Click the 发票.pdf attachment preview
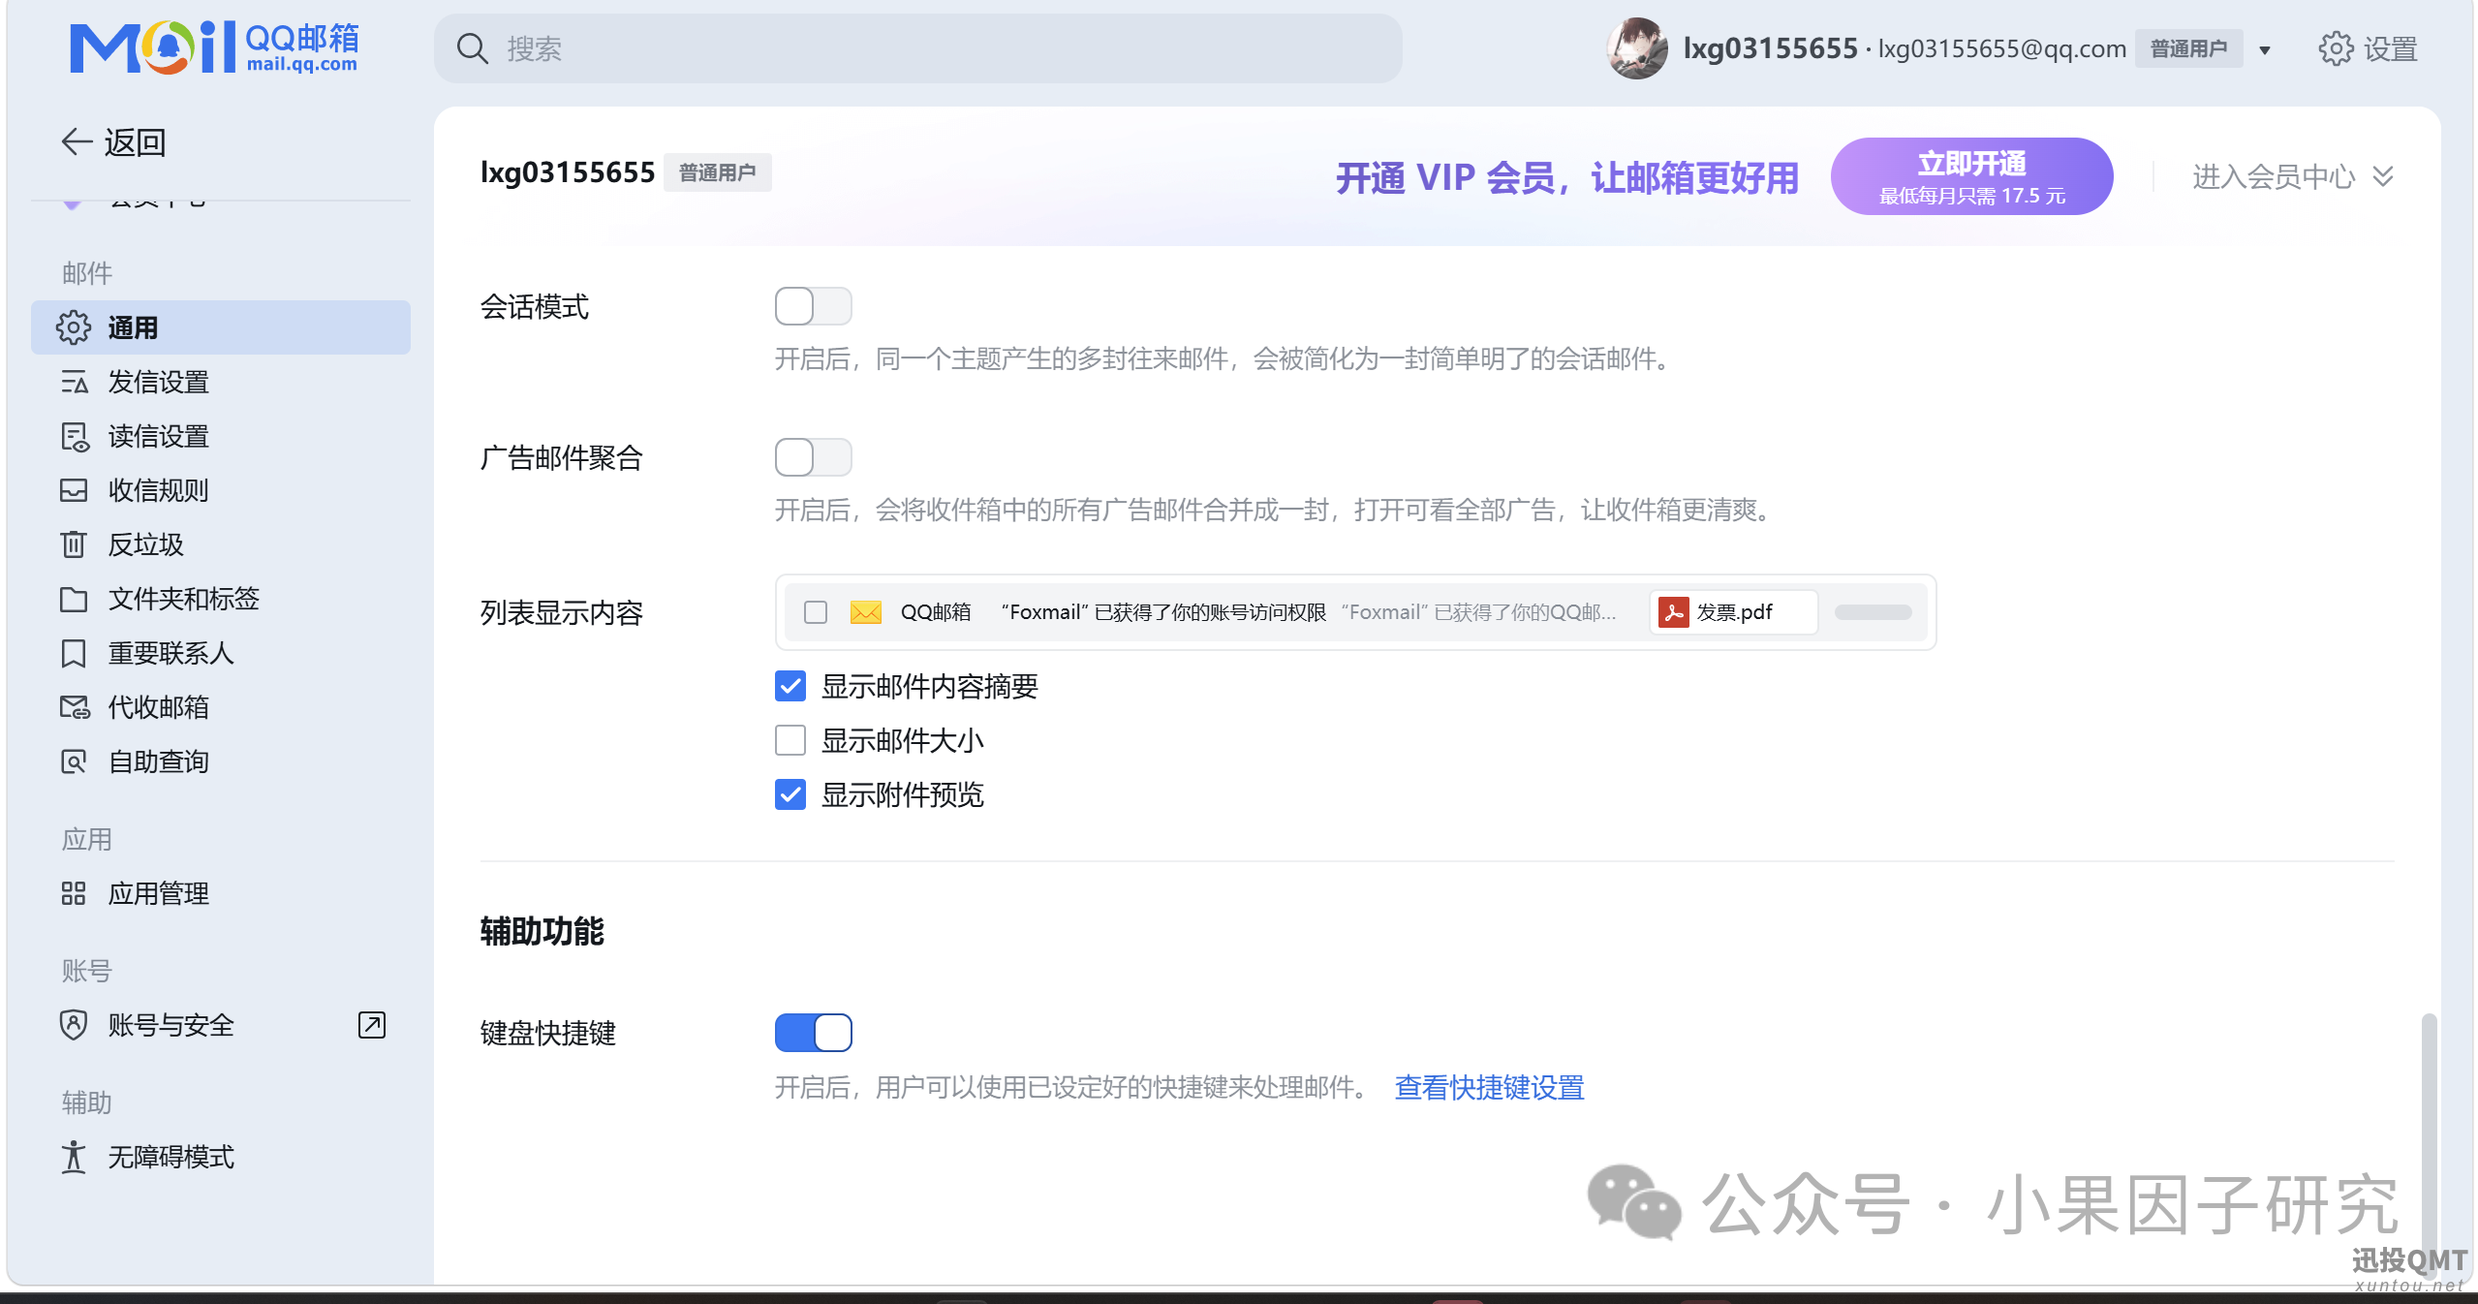 tap(1733, 612)
